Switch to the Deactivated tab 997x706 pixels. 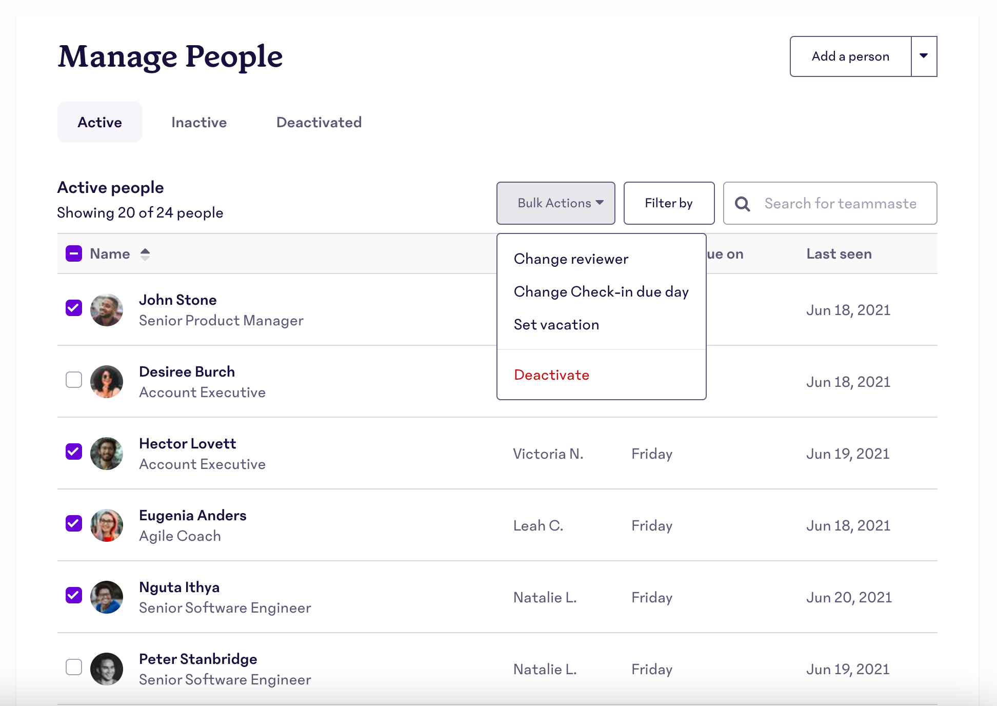pos(319,122)
